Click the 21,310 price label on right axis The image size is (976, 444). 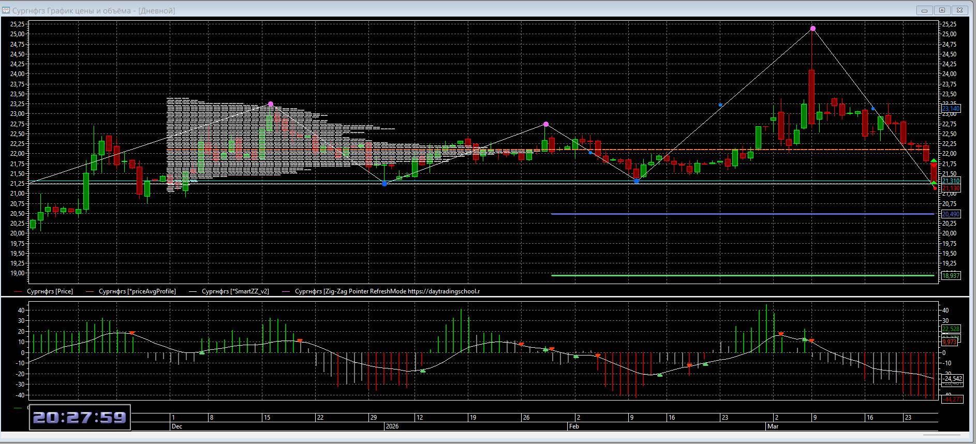tap(951, 181)
